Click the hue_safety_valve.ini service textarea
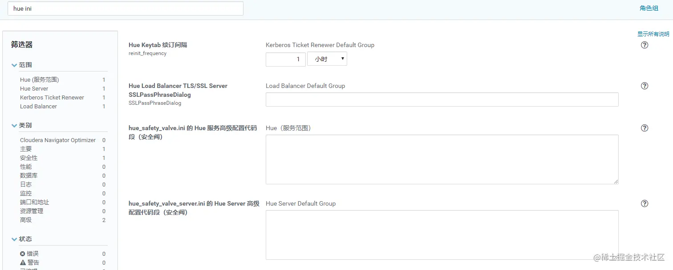This screenshot has width=673, height=270. pyautogui.click(x=442, y=159)
